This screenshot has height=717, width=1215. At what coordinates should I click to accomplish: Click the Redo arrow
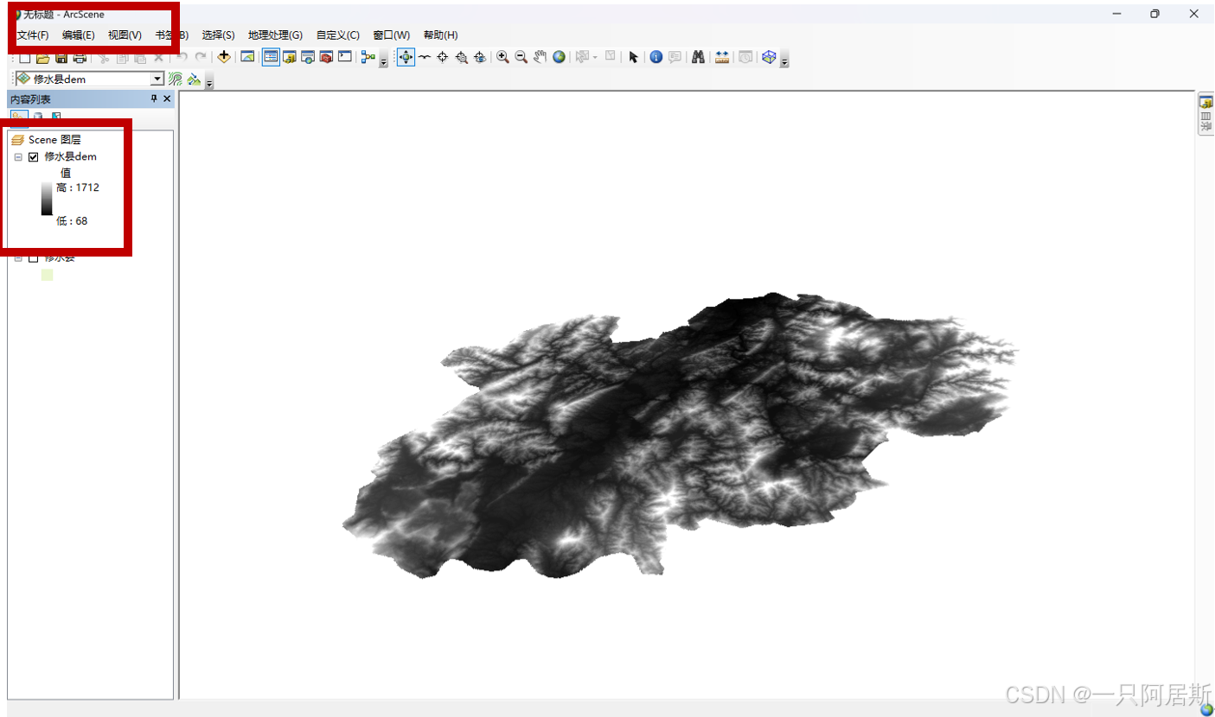point(201,57)
